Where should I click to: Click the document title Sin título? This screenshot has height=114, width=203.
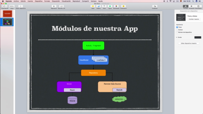(97, 3)
